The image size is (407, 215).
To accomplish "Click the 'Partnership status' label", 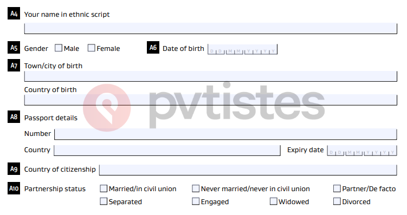I will [x=55, y=189].
